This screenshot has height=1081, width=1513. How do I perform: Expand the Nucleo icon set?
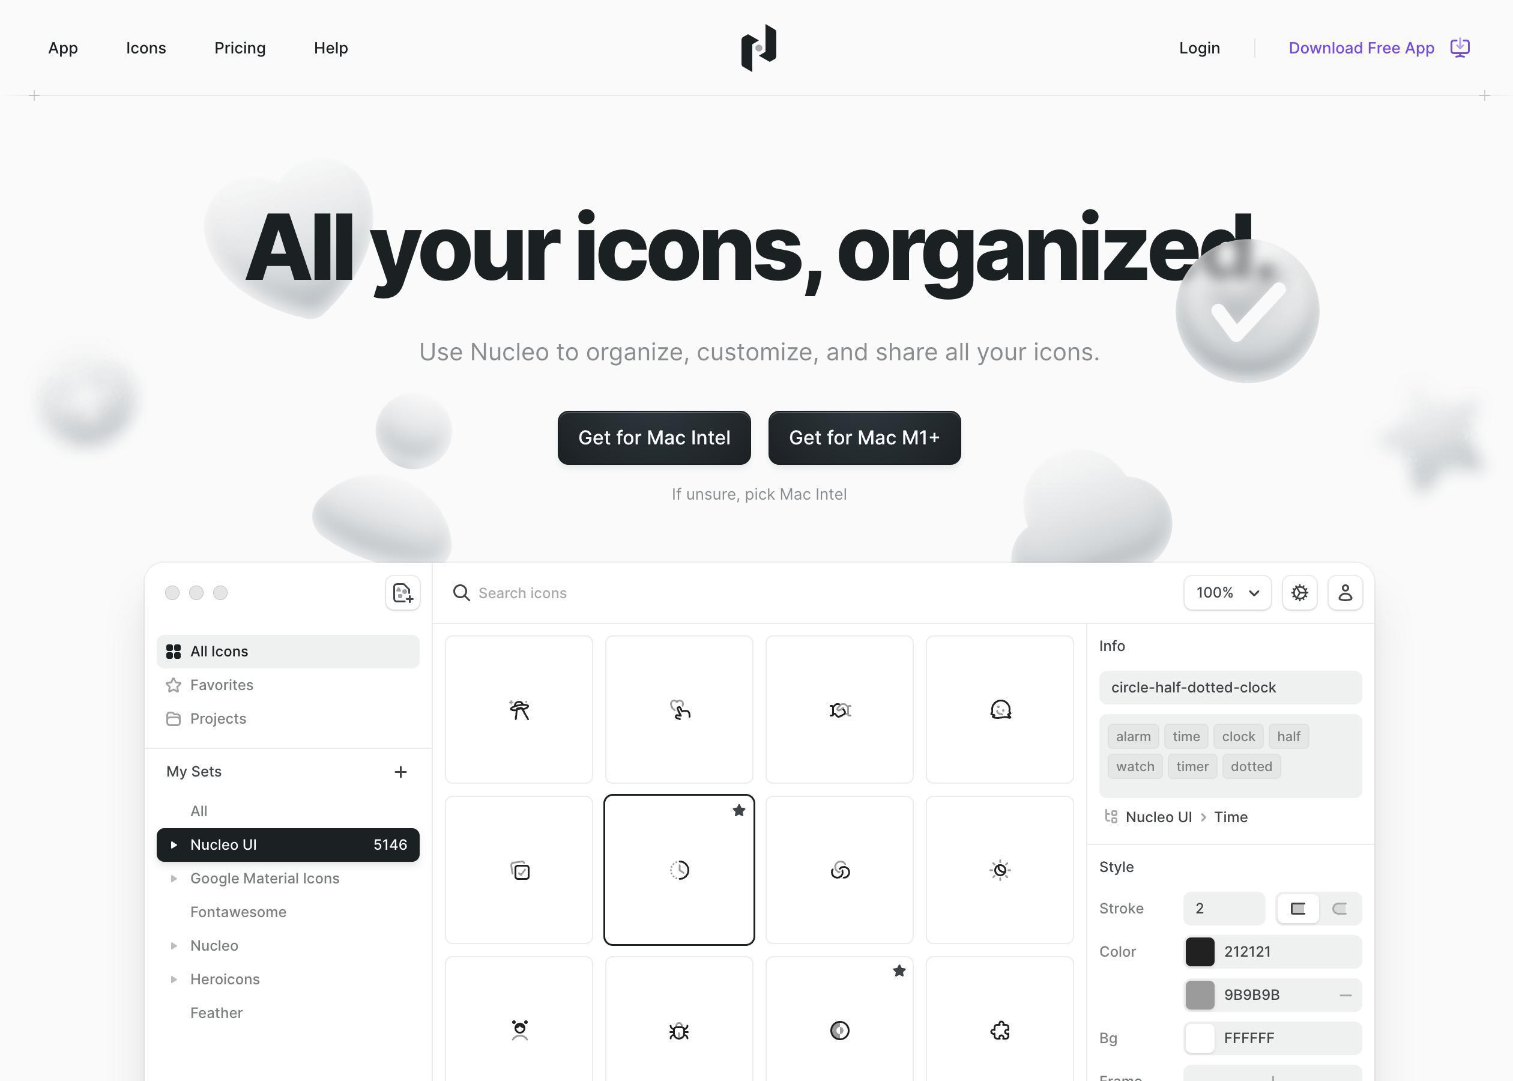coord(177,945)
